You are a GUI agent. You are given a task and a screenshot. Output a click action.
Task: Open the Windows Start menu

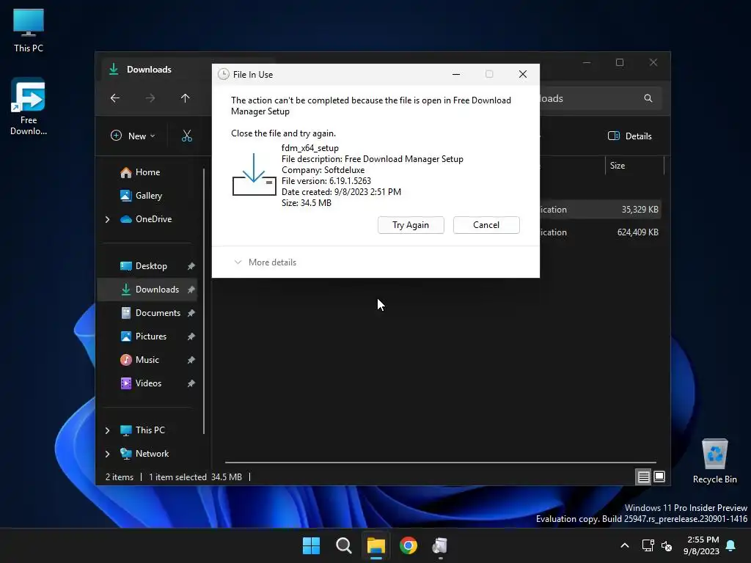pos(311,545)
